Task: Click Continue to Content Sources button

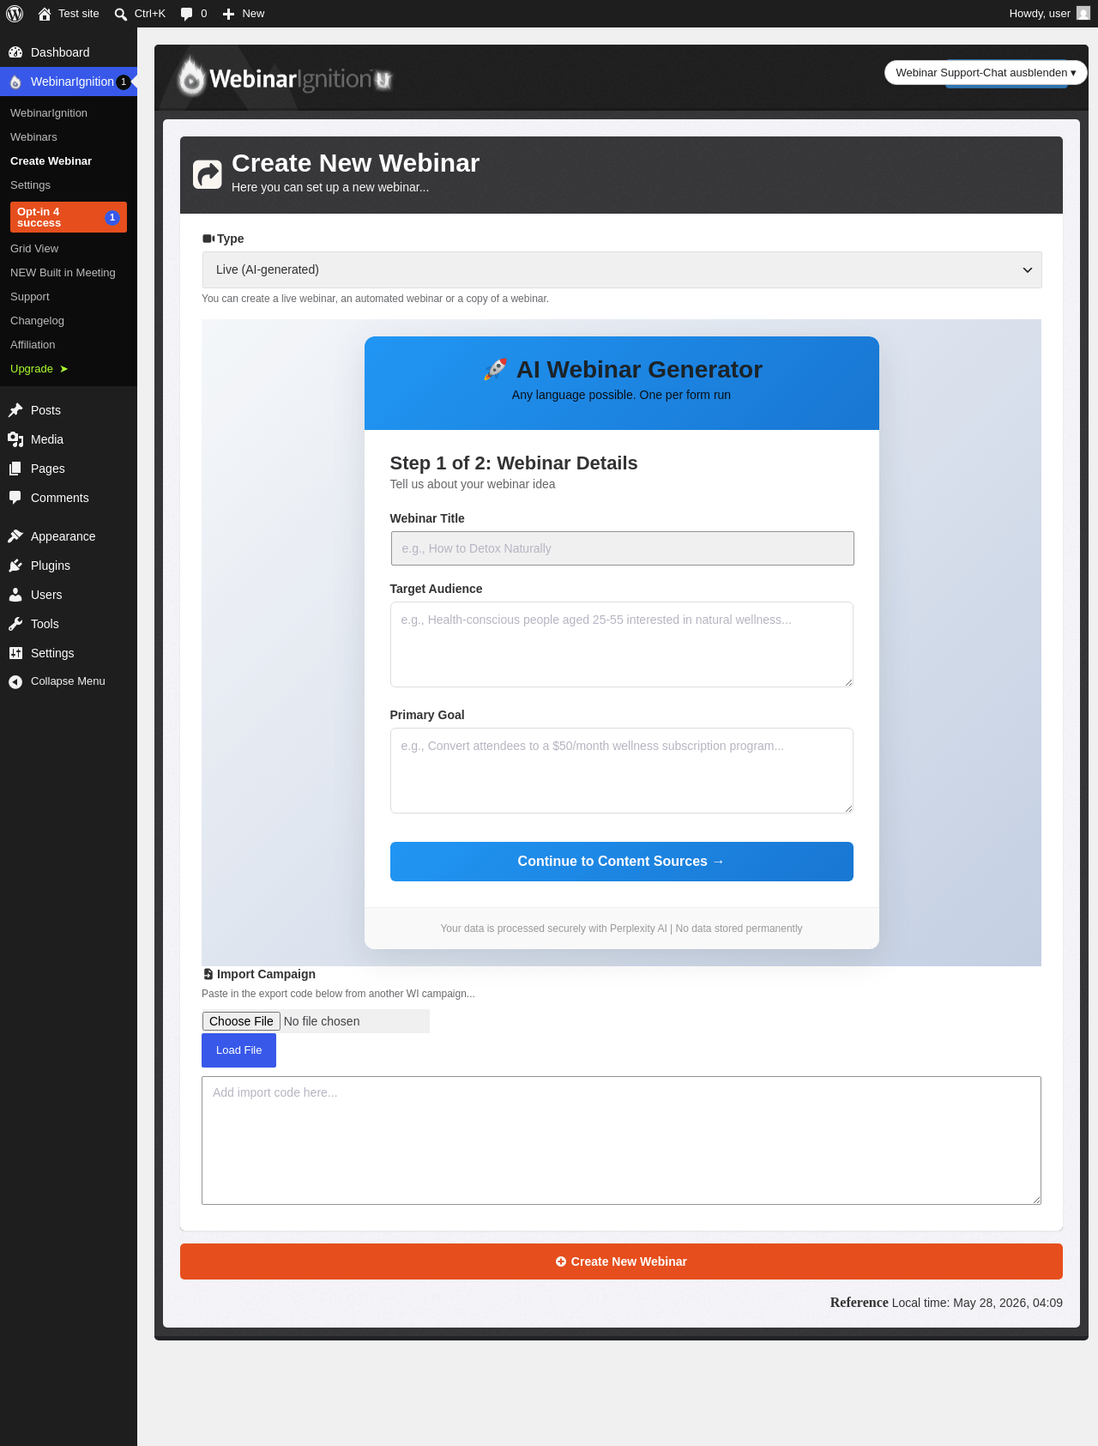Action: click(622, 862)
